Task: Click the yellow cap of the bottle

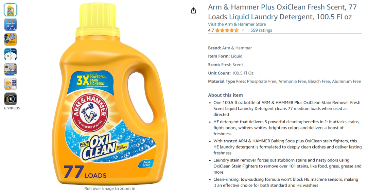Action: pyautogui.click(x=98, y=20)
